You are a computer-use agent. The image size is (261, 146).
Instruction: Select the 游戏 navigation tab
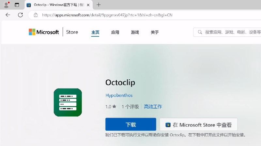pos(135,32)
